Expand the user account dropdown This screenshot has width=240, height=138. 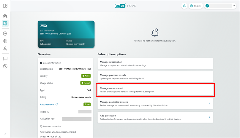pyautogui.click(x=220, y=6)
